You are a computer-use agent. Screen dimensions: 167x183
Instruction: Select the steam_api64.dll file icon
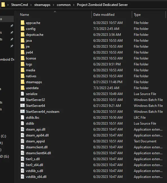pyautogui.click(x=22, y=135)
